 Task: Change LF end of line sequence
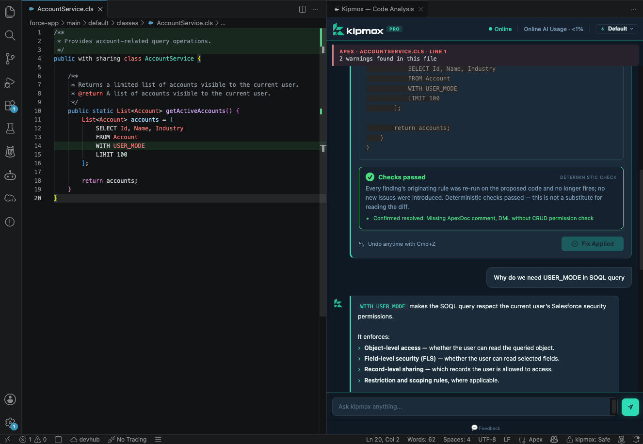tap(507, 440)
